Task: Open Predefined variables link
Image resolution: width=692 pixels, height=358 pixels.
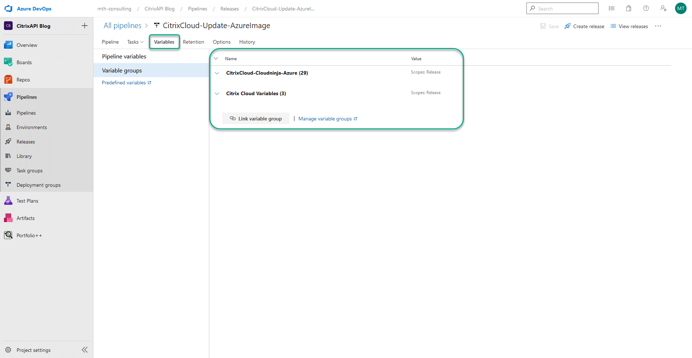Action: (126, 83)
